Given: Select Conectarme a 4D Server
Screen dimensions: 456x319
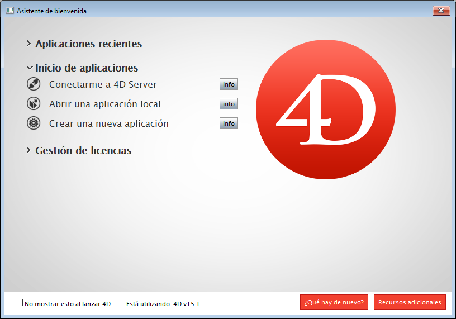Looking at the screenshot, I should 103,84.
